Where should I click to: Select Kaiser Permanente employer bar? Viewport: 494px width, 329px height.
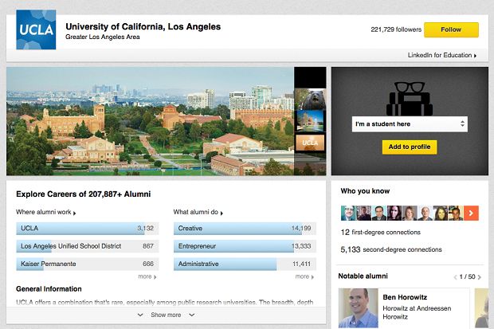tap(88, 264)
